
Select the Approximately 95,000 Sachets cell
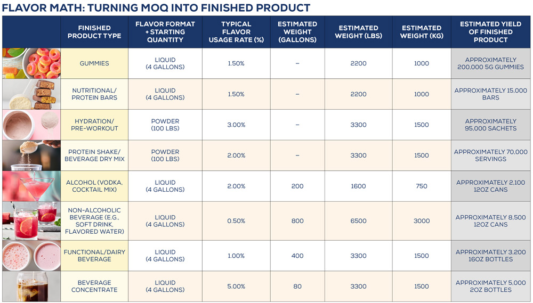pos(490,125)
